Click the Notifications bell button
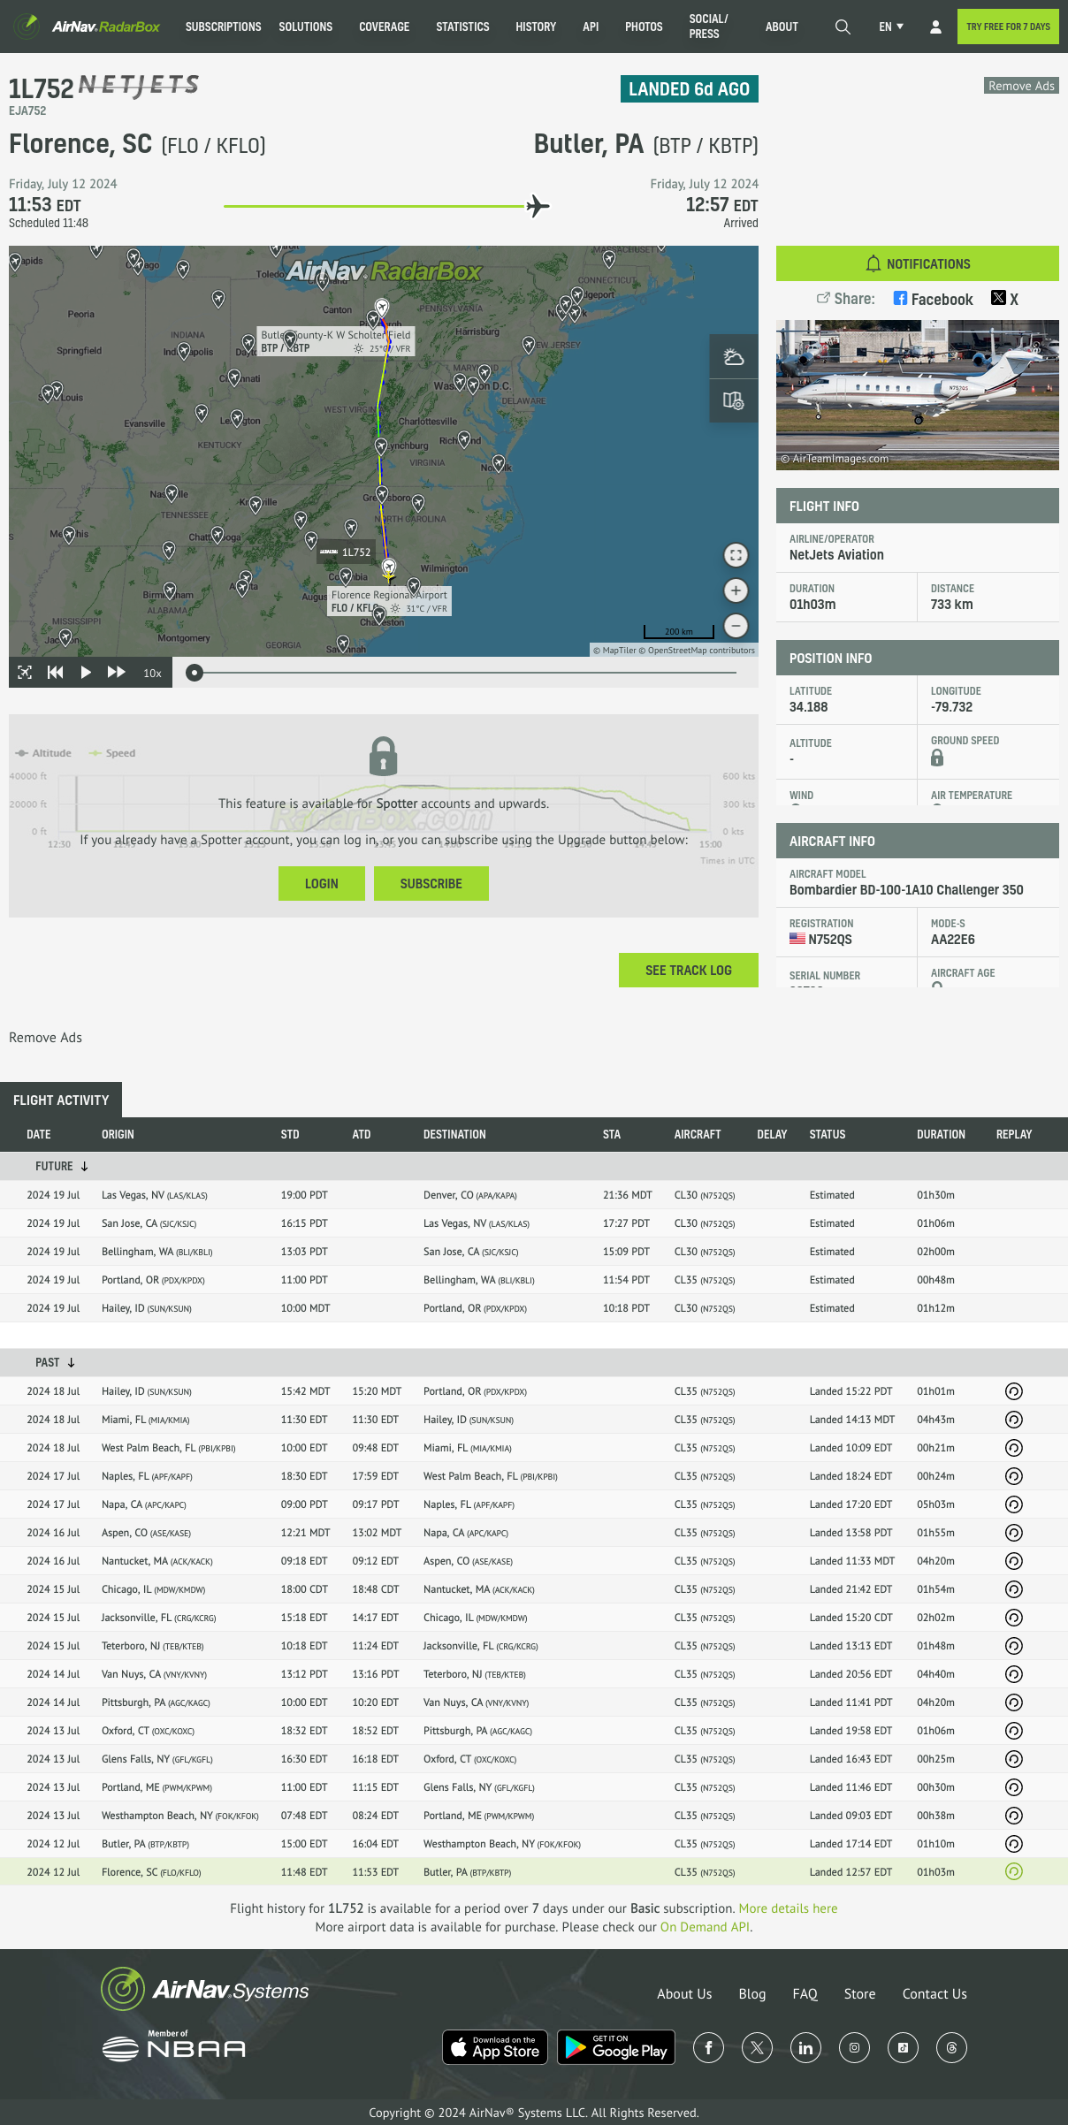 click(x=918, y=263)
